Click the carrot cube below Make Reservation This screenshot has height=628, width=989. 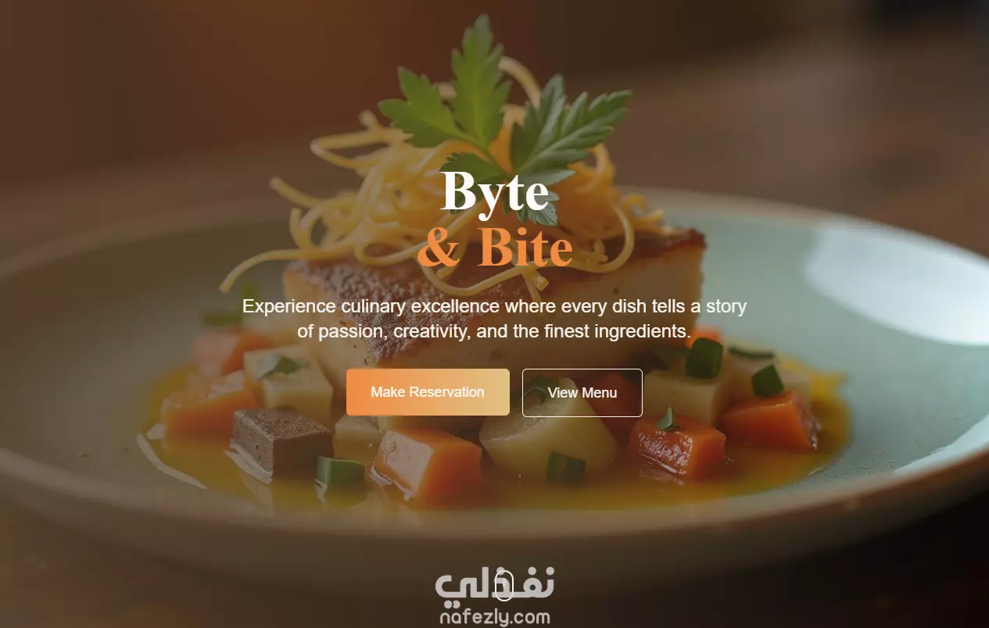(x=427, y=465)
